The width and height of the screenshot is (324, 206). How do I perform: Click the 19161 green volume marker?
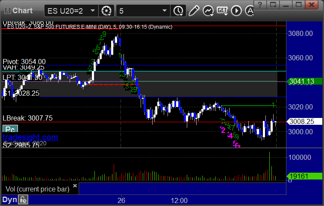tap(304, 176)
